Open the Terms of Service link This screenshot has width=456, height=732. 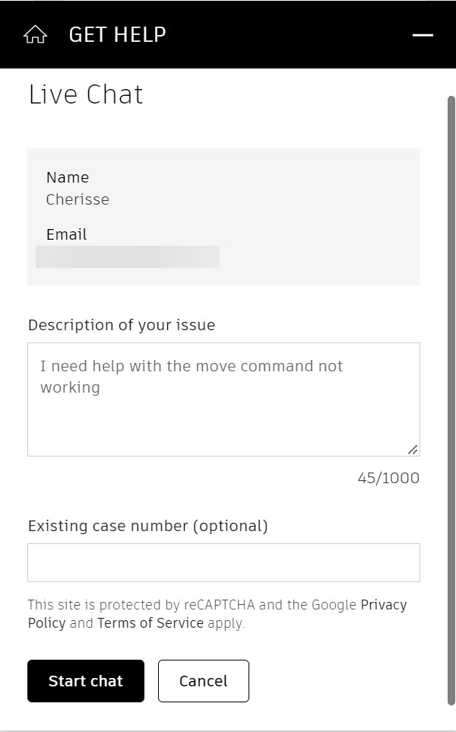coord(150,622)
